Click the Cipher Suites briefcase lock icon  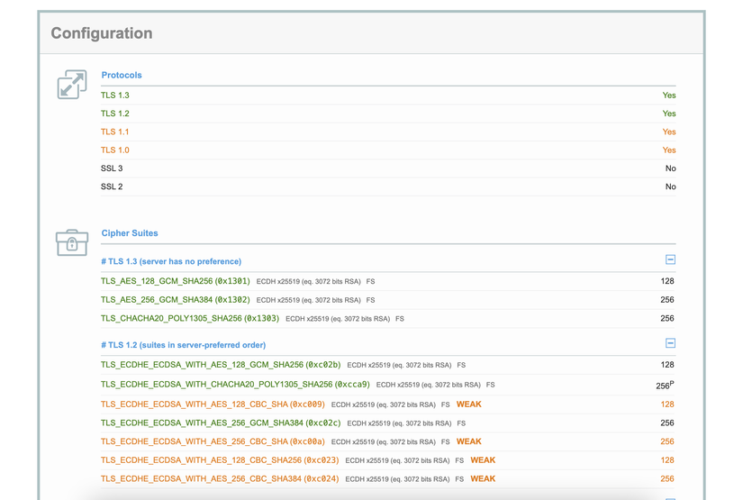[72, 242]
